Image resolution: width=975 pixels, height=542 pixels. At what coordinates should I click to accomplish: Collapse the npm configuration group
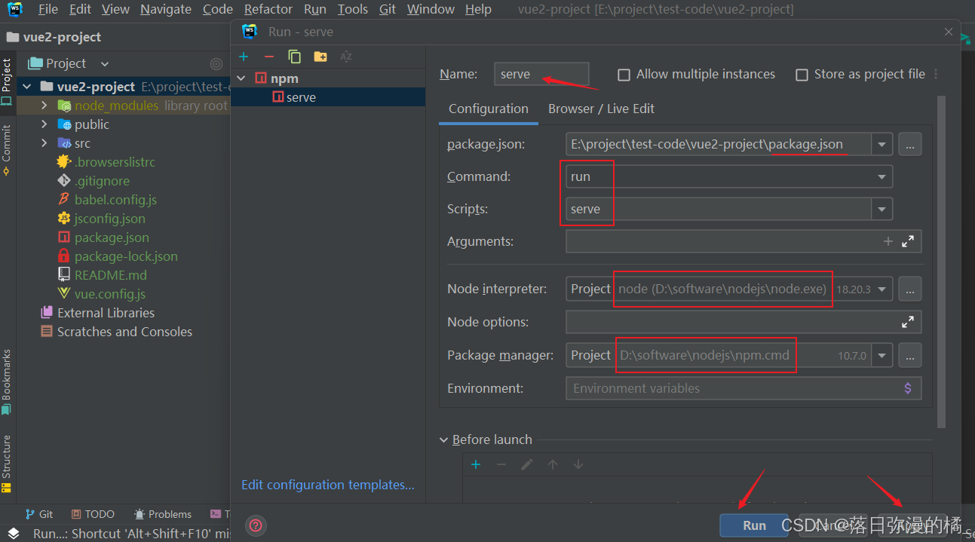click(241, 78)
